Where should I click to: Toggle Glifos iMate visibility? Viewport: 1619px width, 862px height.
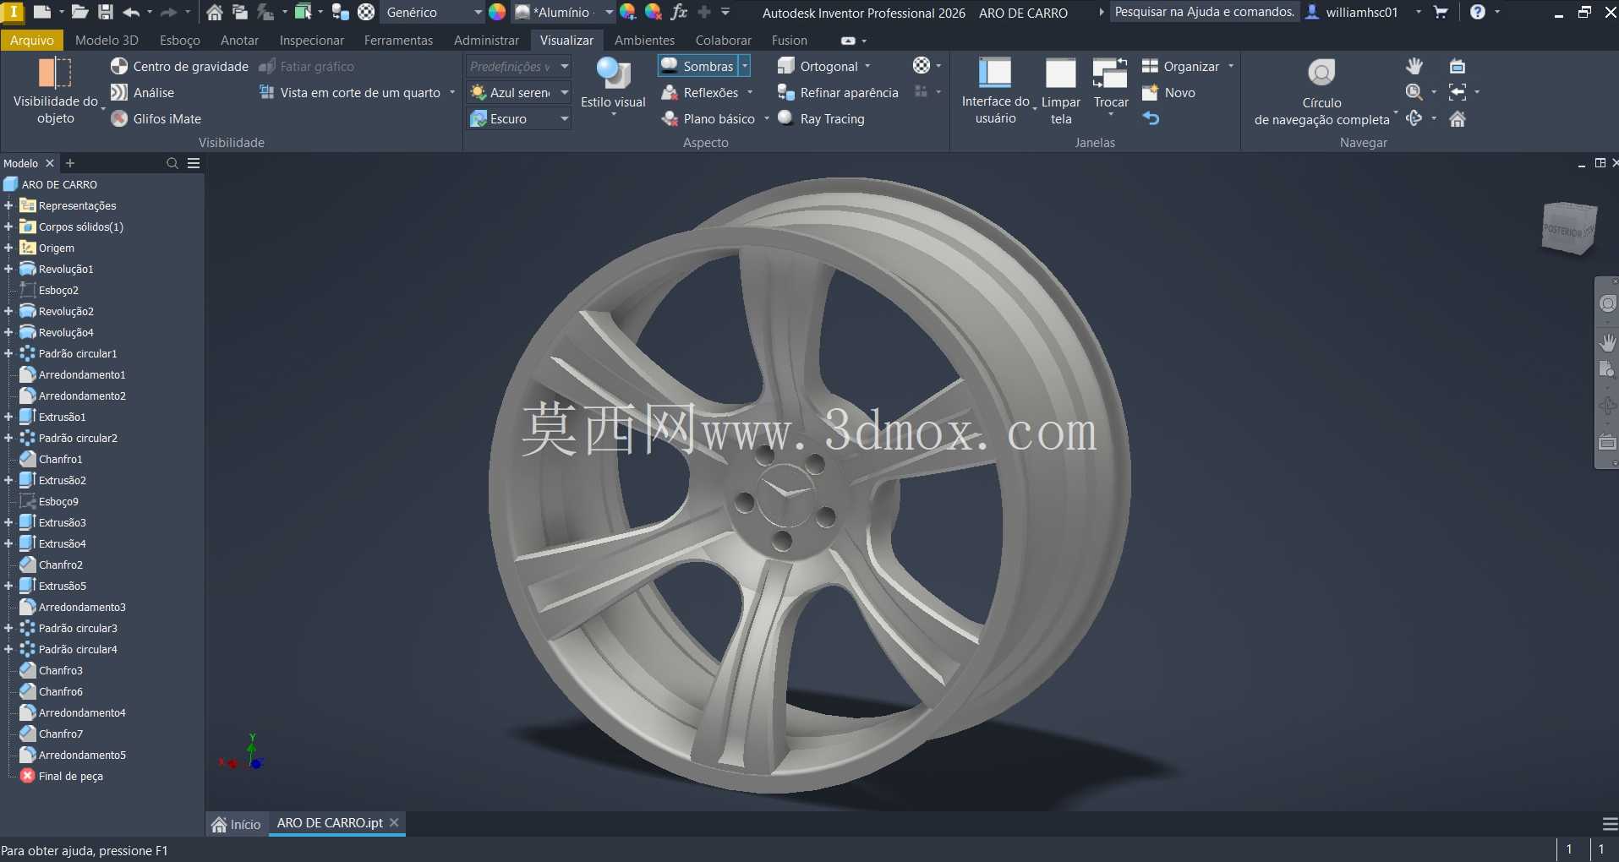coord(156,118)
